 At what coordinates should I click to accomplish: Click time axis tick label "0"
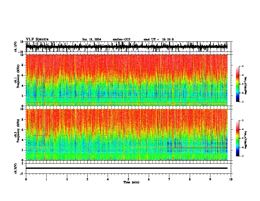[26, 179]
